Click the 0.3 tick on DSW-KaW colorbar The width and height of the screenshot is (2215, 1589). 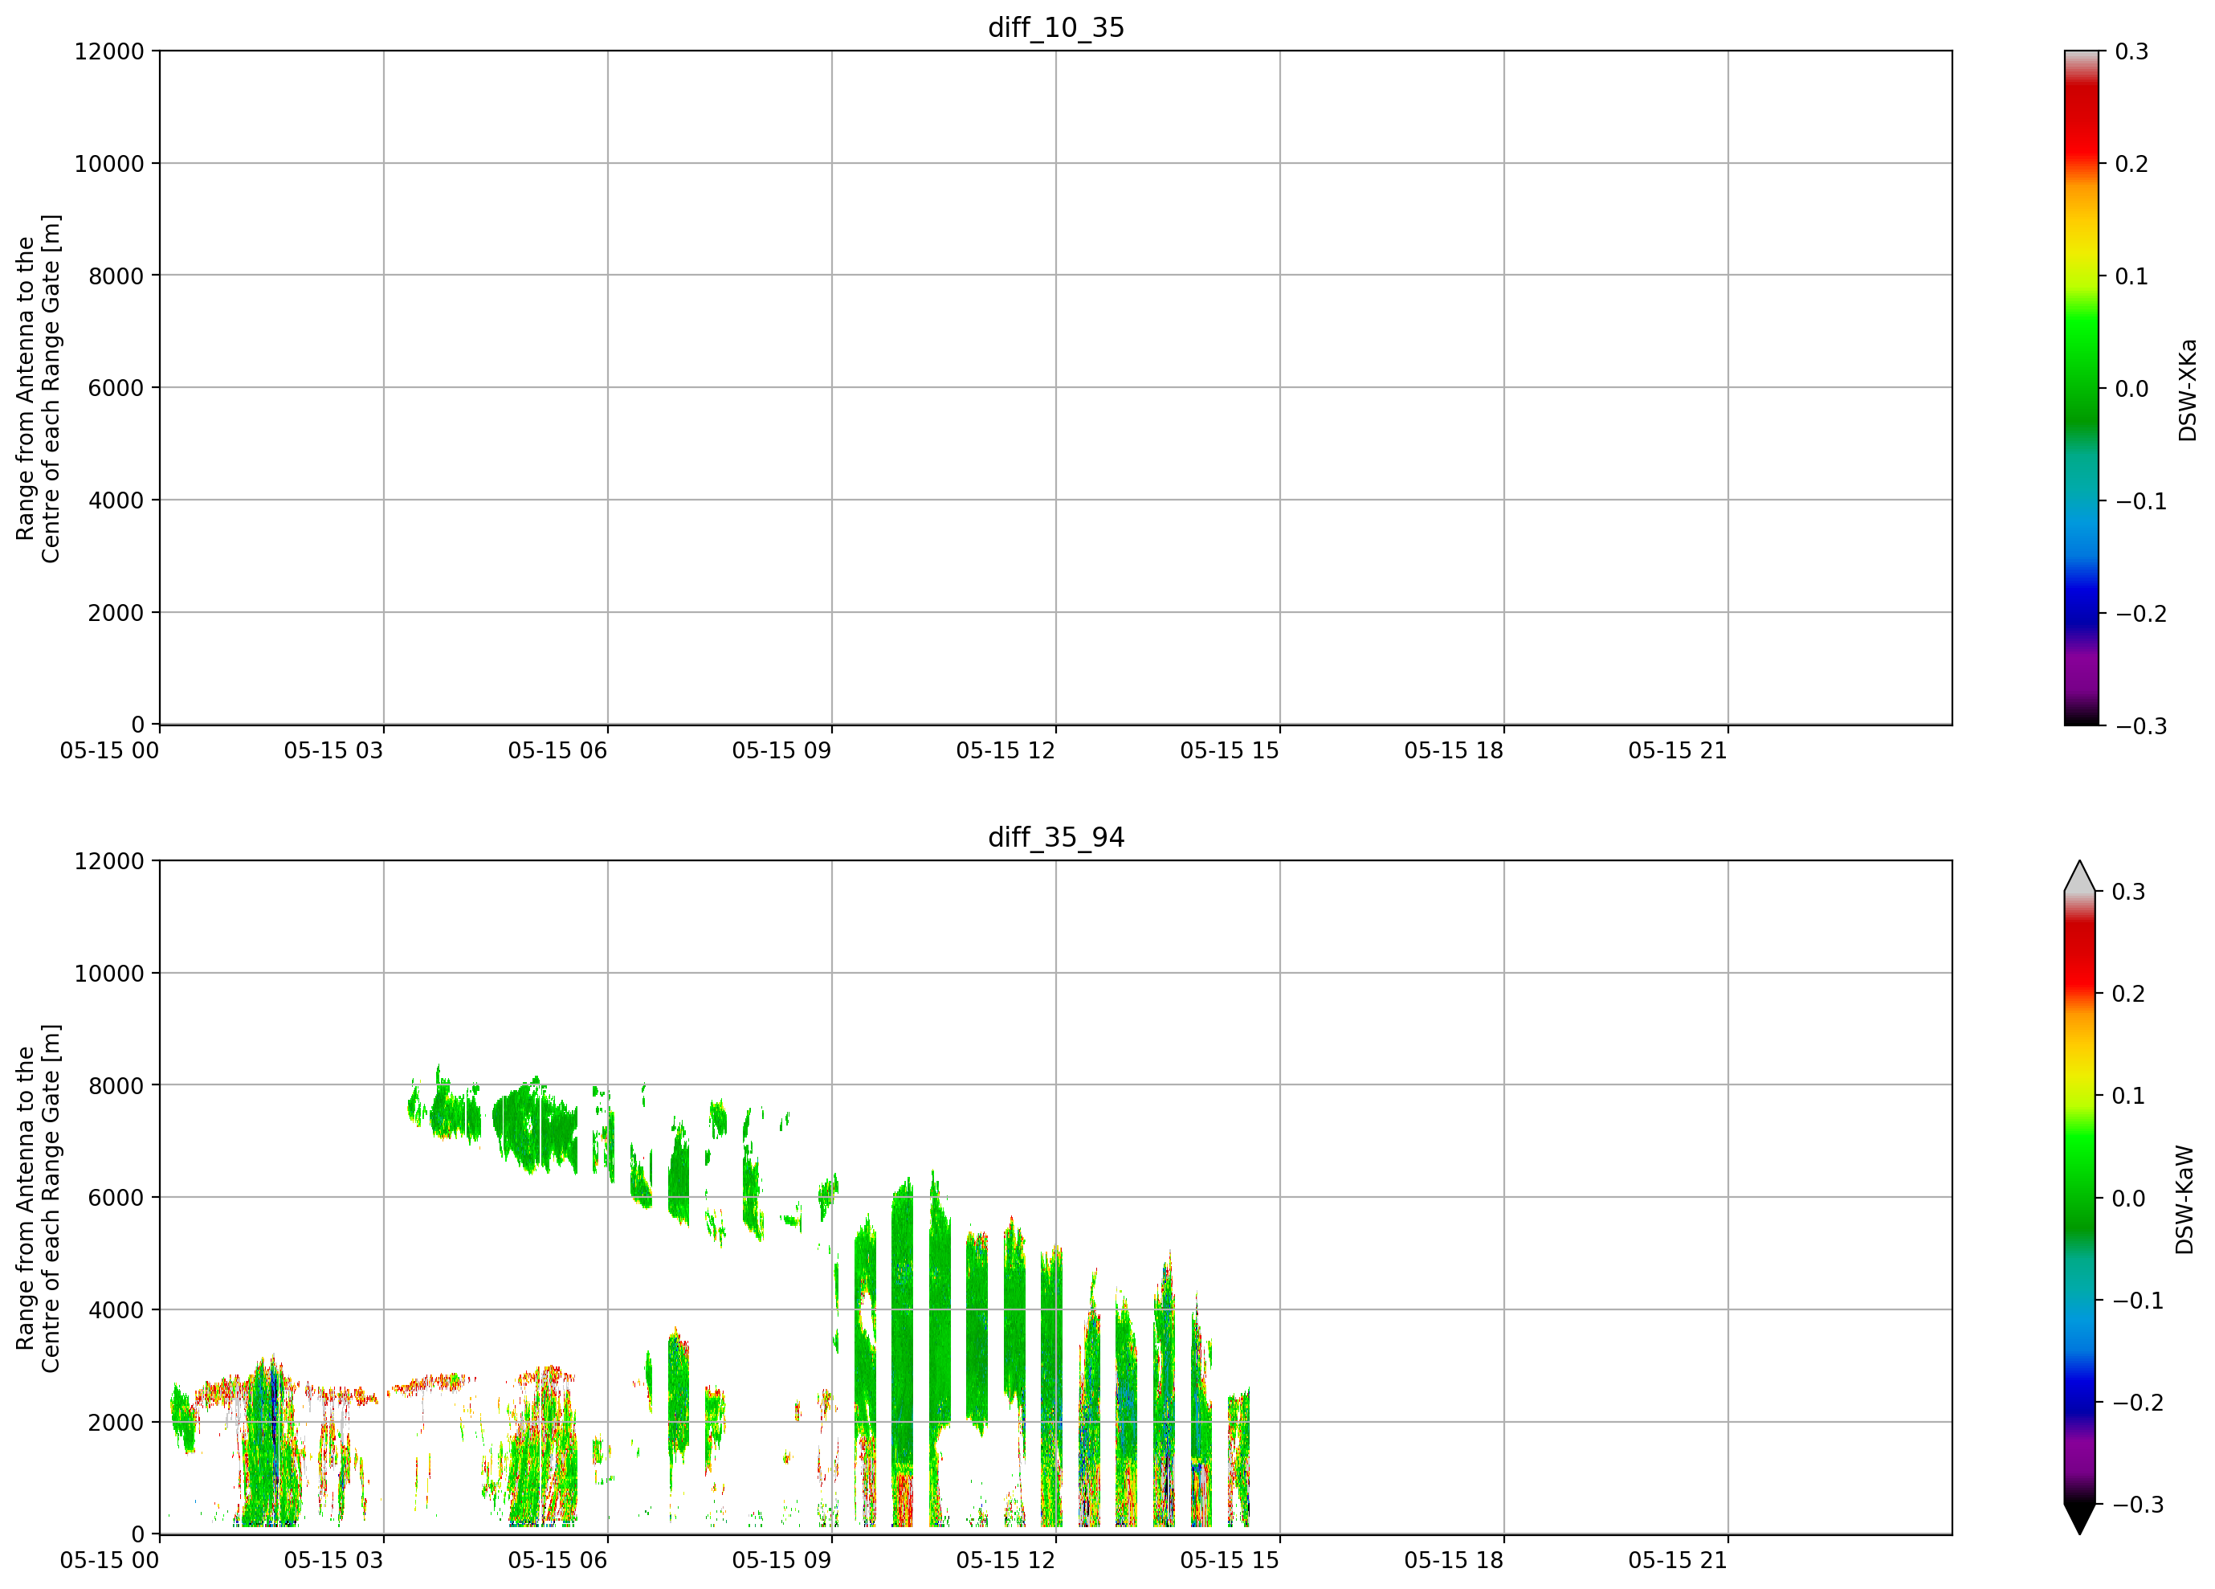[2130, 892]
